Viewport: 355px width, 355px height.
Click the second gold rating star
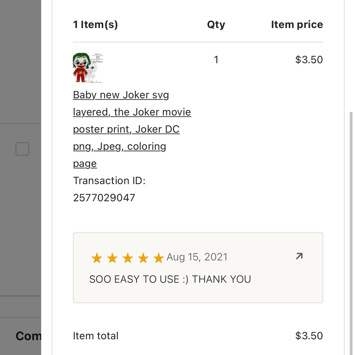coord(112,258)
